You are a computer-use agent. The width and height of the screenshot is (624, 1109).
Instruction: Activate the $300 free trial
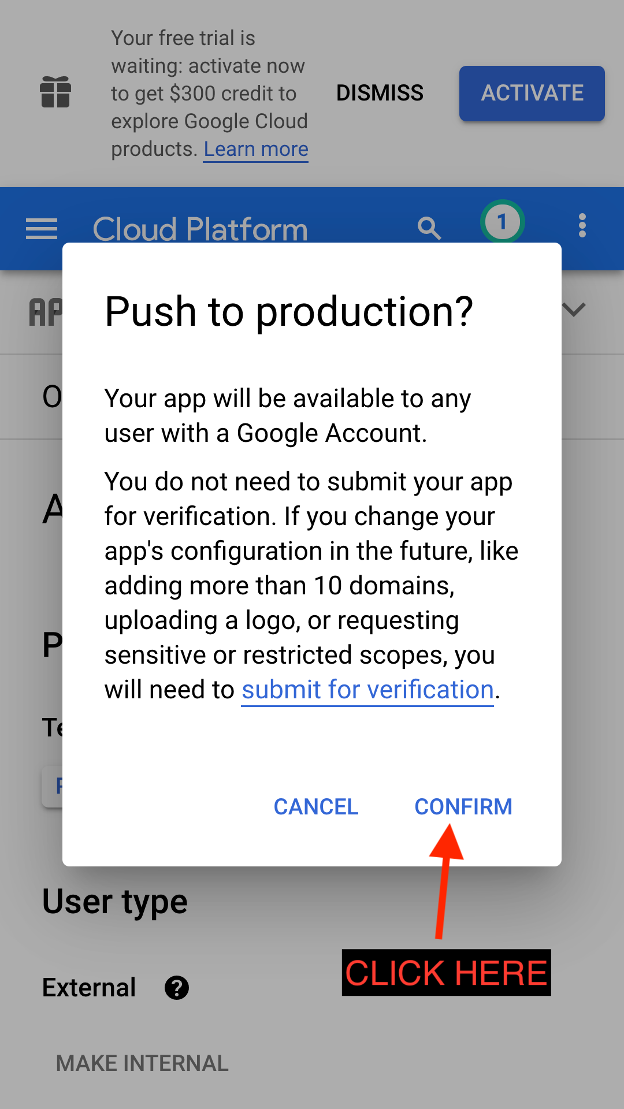pyautogui.click(x=532, y=93)
